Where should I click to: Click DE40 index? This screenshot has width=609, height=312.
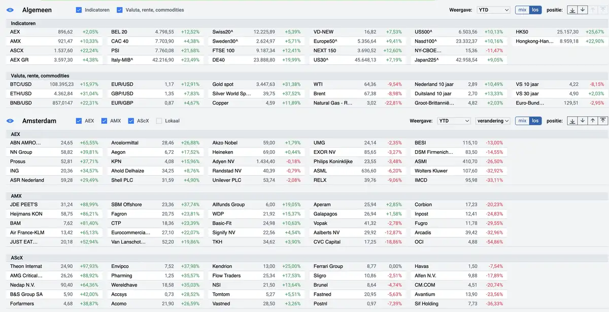click(x=218, y=60)
